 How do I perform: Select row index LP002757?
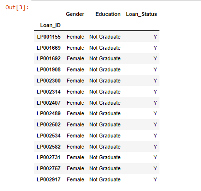(x=49, y=168)
